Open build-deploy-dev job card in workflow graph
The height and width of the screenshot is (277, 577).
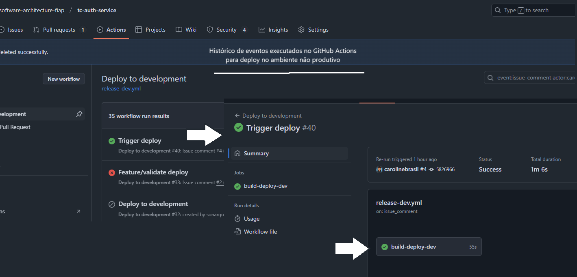coord(429,247)
